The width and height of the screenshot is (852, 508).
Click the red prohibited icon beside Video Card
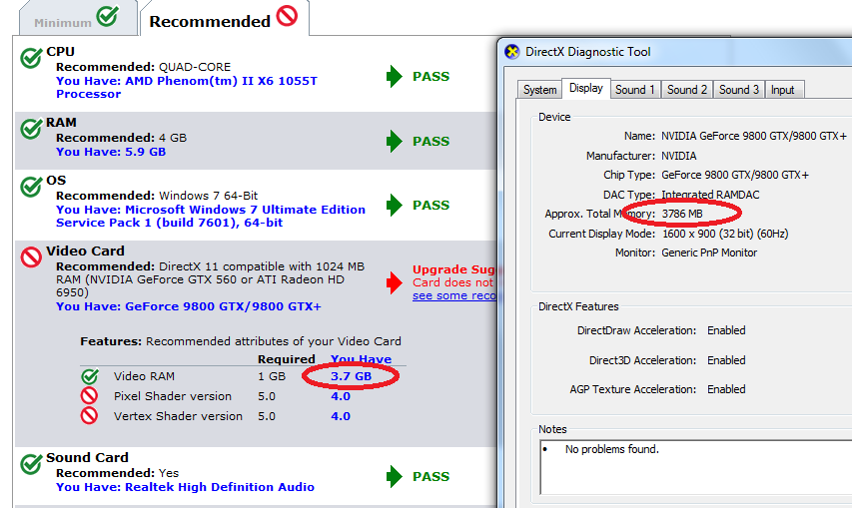[x=31, y=257]
